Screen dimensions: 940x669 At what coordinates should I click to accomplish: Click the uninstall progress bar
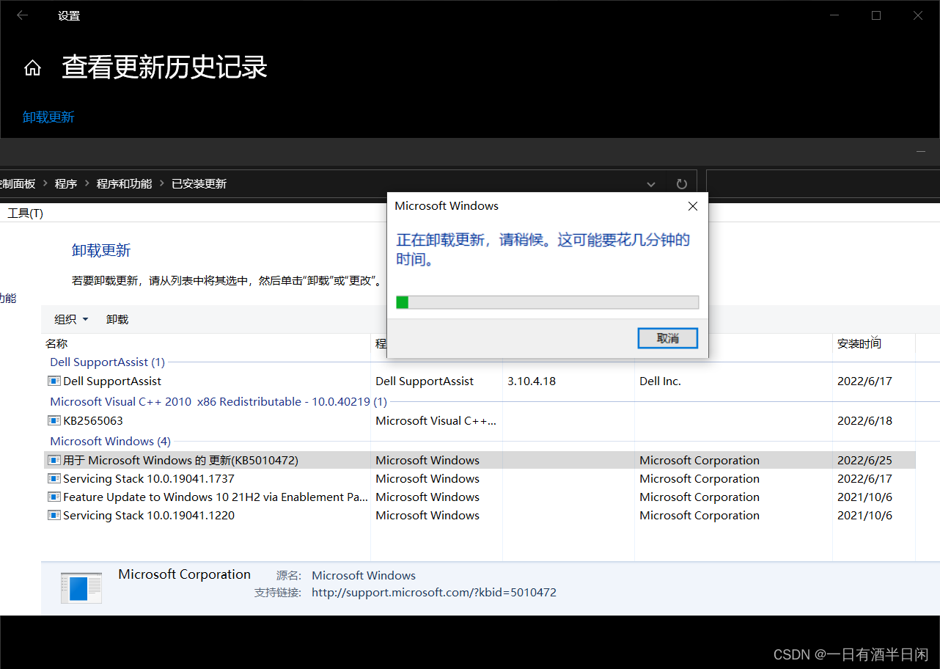point(547,302)
